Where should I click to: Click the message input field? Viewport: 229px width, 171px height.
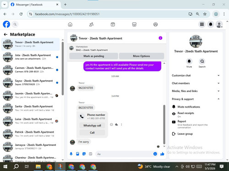click(124, 154)
